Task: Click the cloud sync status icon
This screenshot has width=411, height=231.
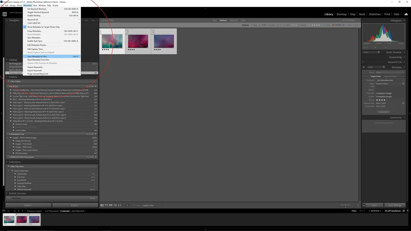Action: 406,14
